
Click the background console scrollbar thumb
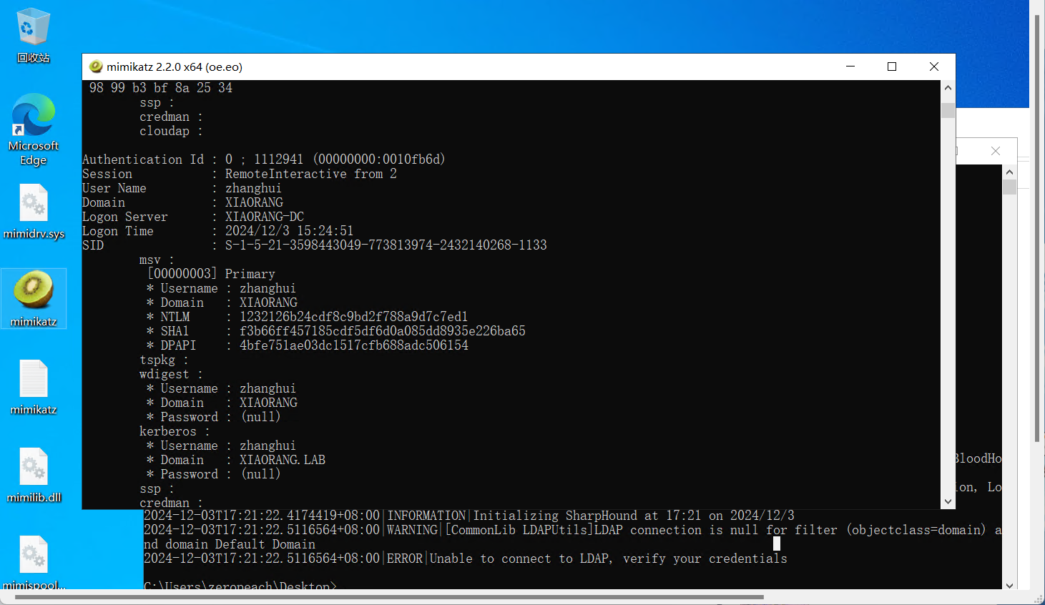pyautogui.click(x=1009, y=187)
